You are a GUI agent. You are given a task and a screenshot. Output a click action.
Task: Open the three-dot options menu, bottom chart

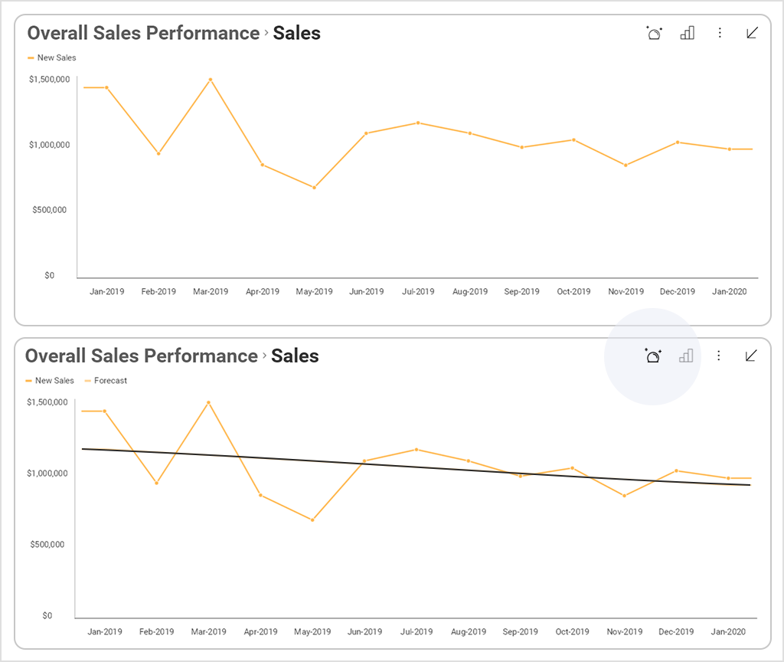718,356
